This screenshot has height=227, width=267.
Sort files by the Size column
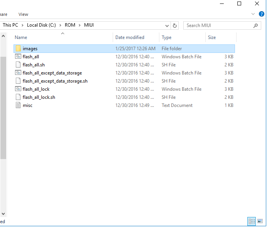click(x=212, y=37)
